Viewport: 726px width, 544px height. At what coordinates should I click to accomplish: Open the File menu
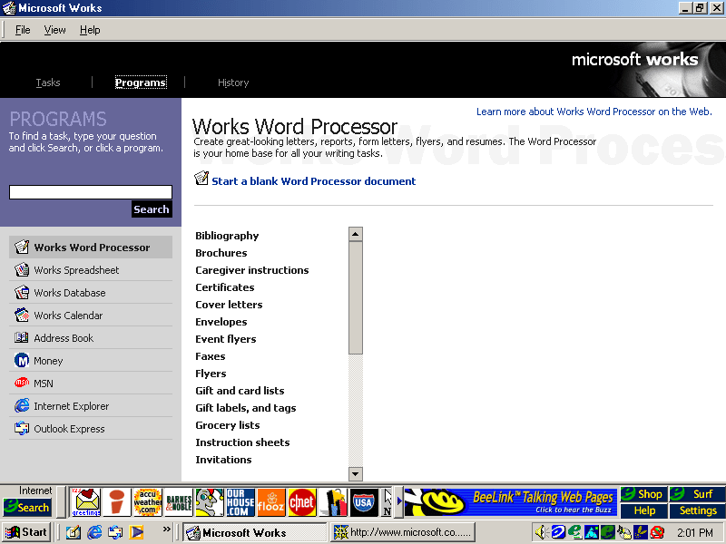pyautogui.click(x=23, y=30)
